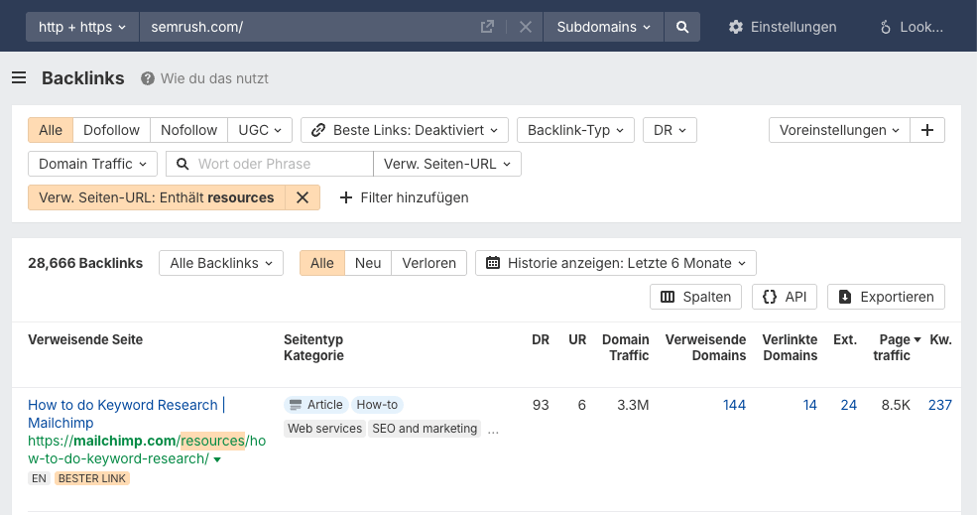
Task: Open Einstellungen settings gear
Action: (736, 27)
